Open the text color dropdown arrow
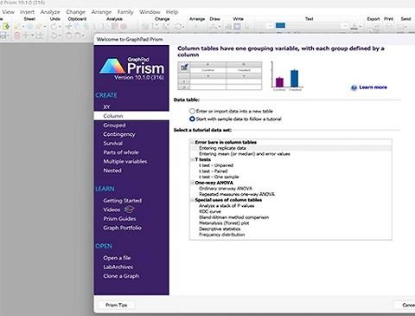This screenshot has height=316, width=415. click(x=361, y=27)
